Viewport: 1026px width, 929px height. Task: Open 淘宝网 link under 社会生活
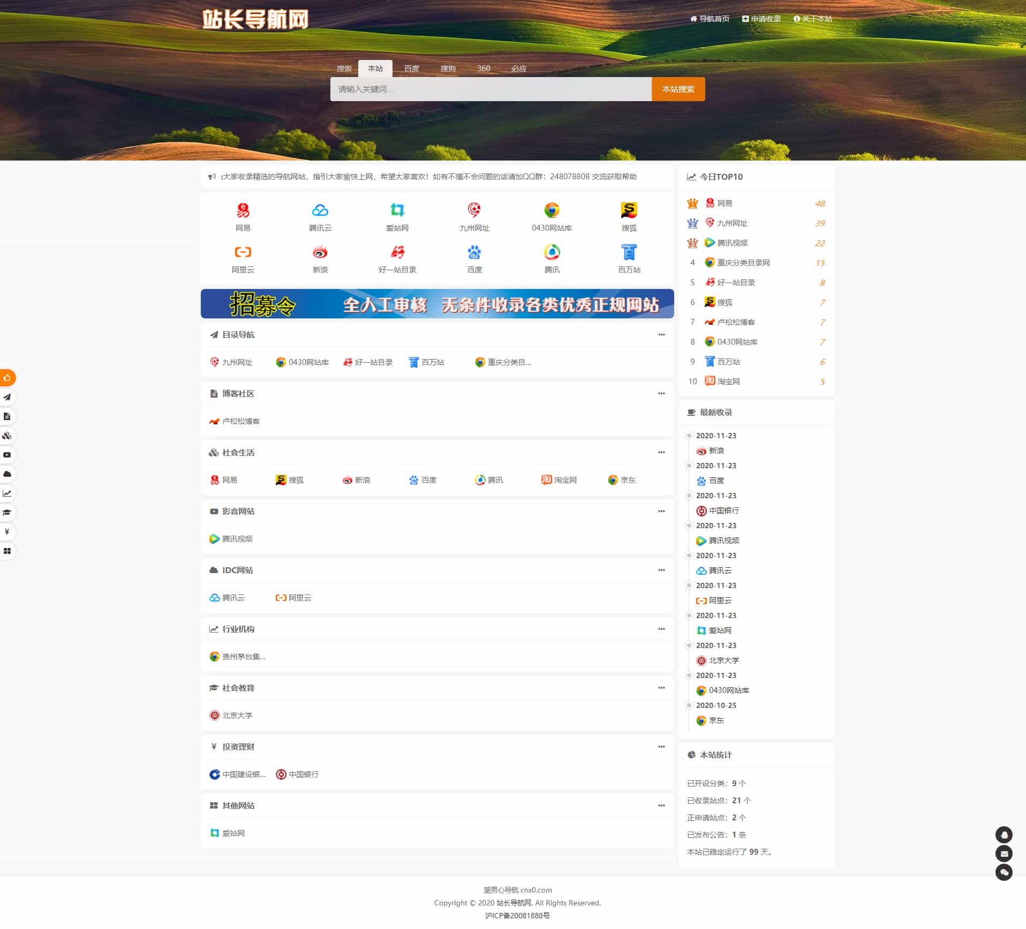click(x=559, y=480)
